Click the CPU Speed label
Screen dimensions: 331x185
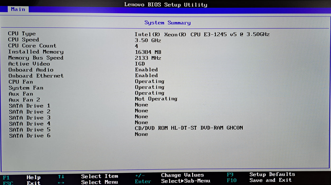click(23, 40)
